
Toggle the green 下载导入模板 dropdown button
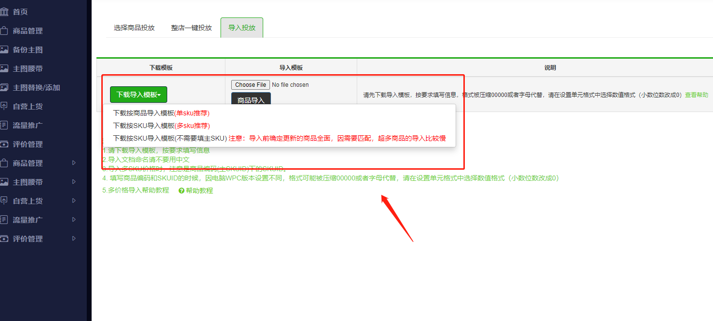tap(138, 95)
